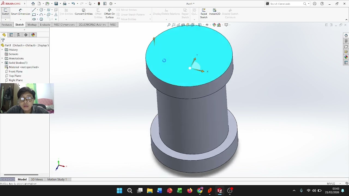Click Material <not specified> in the tree
Image resolution: width=349 pixels, height=196 pixels.
coord(24,67)
